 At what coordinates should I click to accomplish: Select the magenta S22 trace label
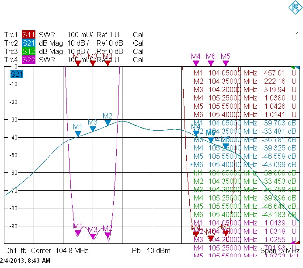[x=28, y=60]
